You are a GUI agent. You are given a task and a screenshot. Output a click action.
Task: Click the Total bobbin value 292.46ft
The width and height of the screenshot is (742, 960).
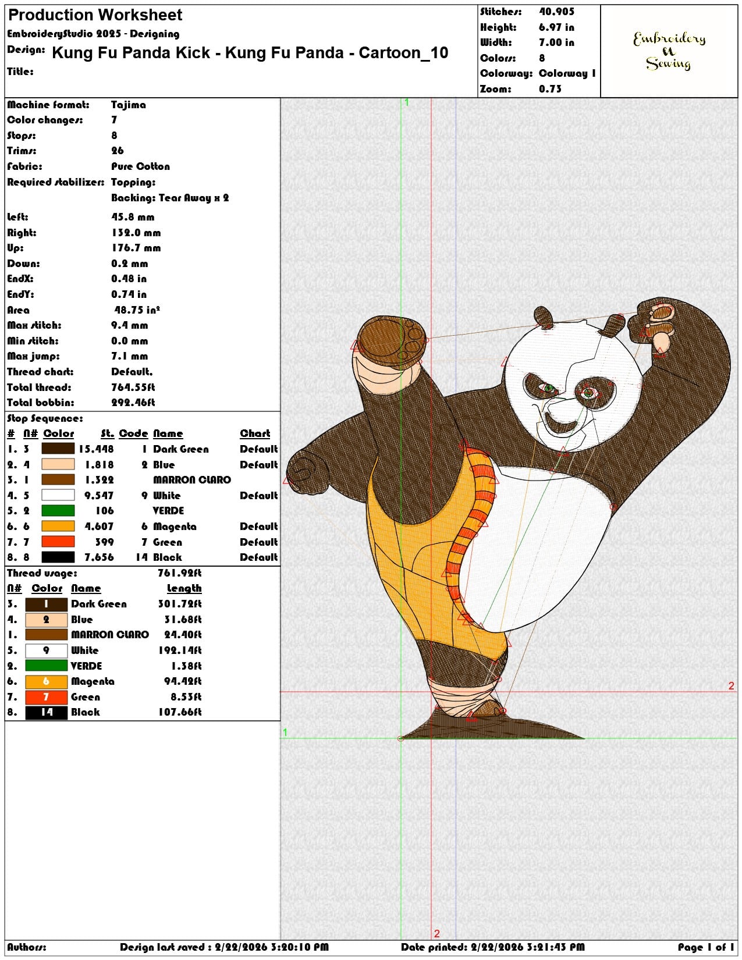[x=133, y=403]
